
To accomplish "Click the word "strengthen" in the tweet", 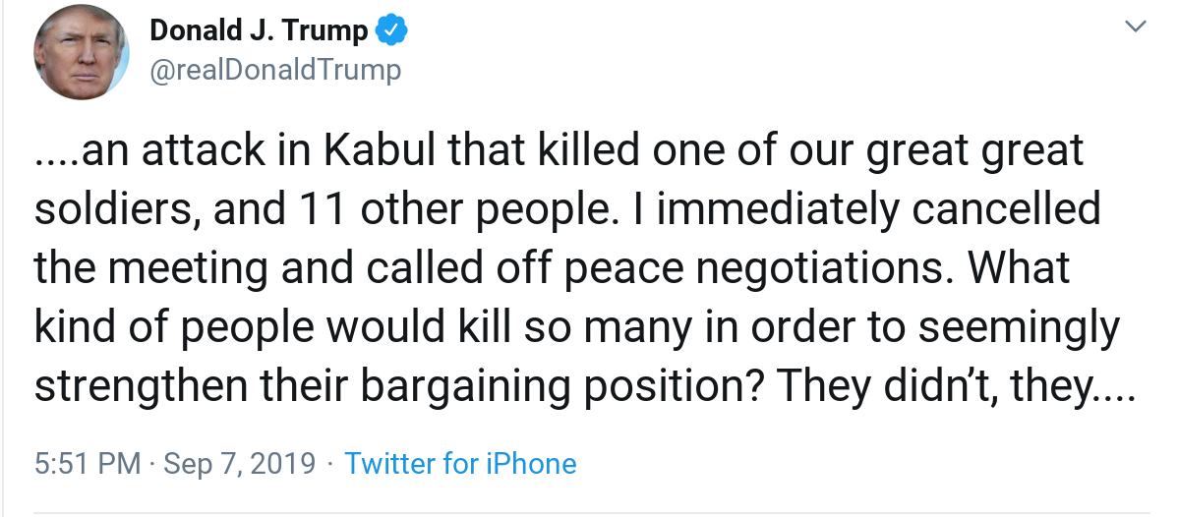I will tap(141, 386).
